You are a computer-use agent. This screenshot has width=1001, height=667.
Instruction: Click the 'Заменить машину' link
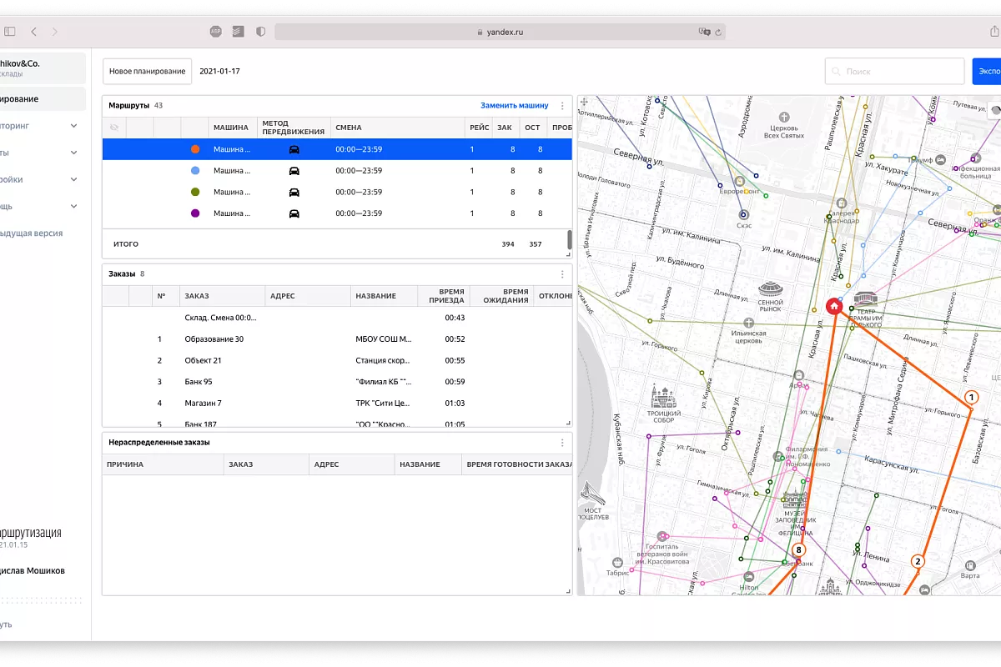coord(514,106)
